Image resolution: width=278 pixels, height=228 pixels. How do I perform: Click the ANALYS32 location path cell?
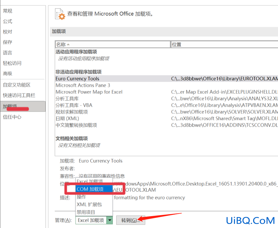pos(224,99)
